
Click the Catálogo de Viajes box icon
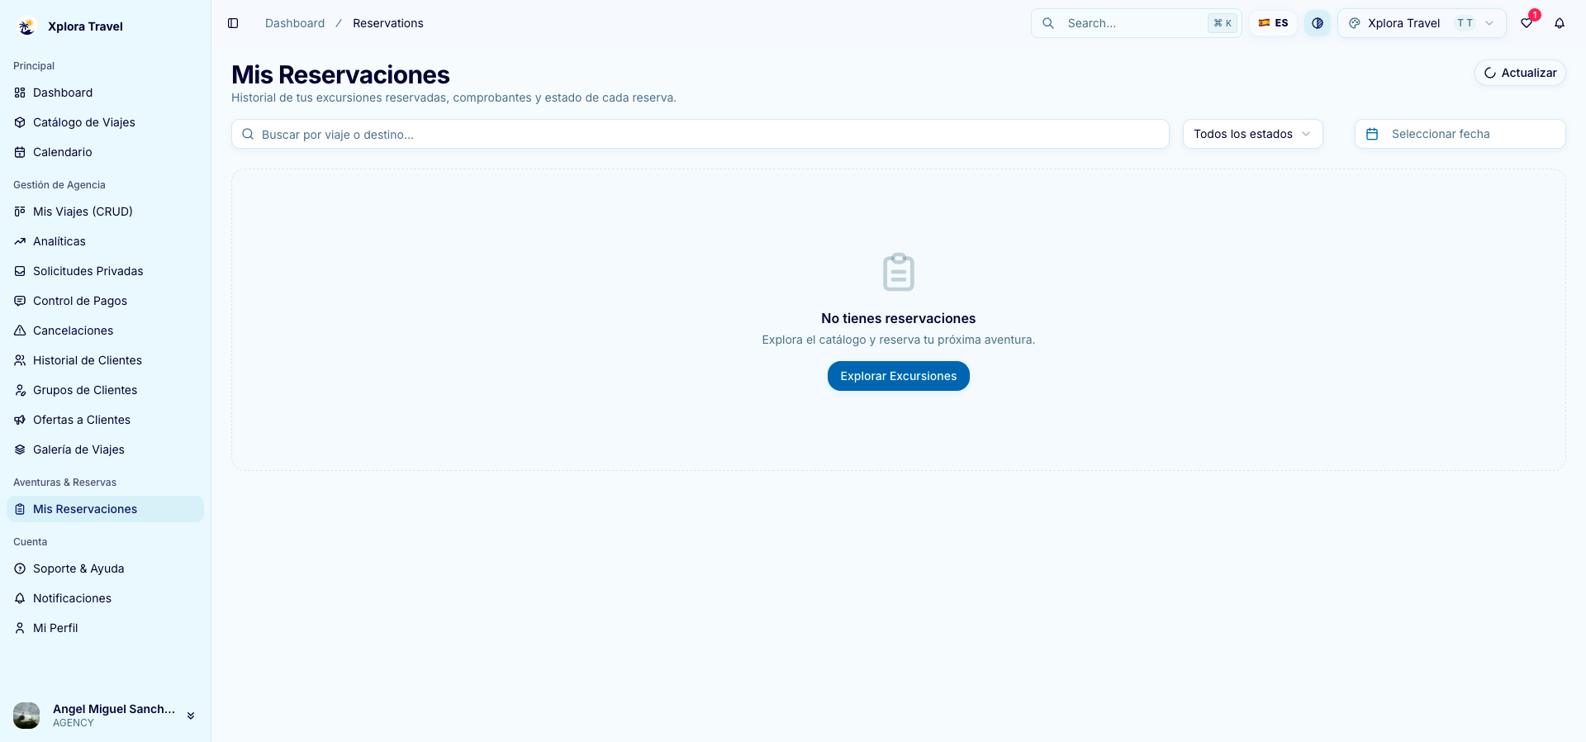pos(20,122)
